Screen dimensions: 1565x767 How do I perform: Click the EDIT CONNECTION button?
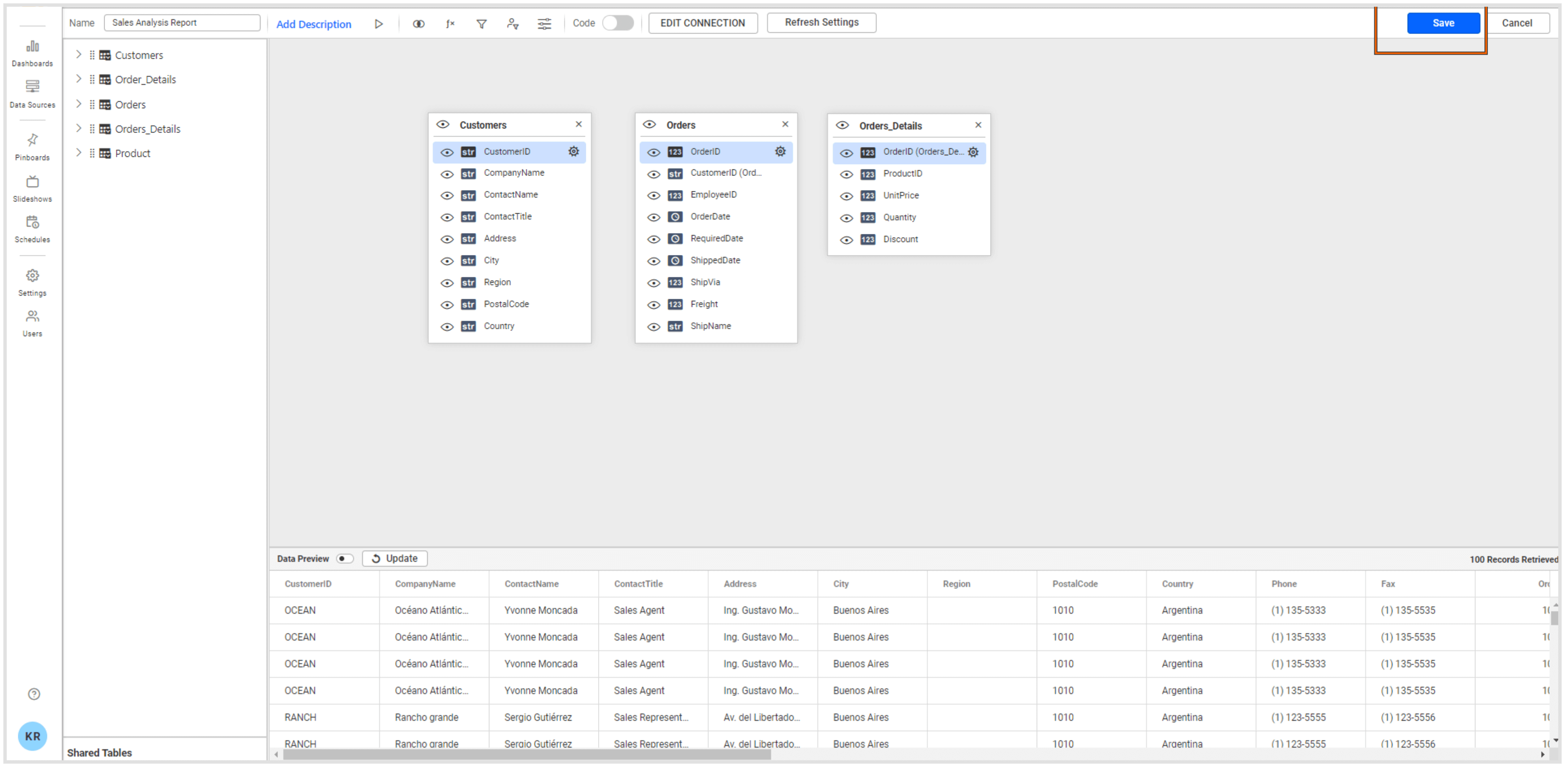click(702, 22)
